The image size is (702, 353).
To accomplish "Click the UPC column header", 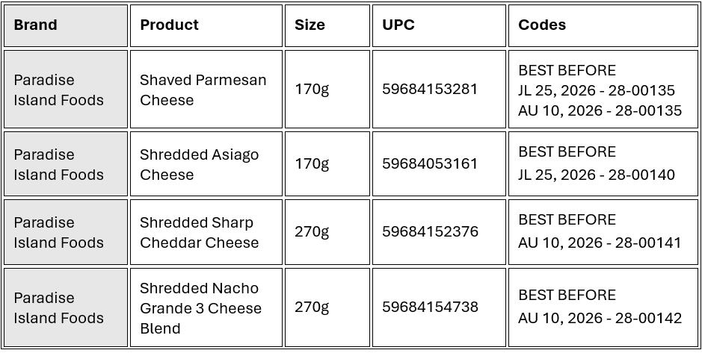I will (x=398, y=25).
